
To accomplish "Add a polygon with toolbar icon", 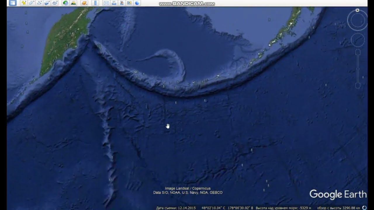I will point(32,3).
